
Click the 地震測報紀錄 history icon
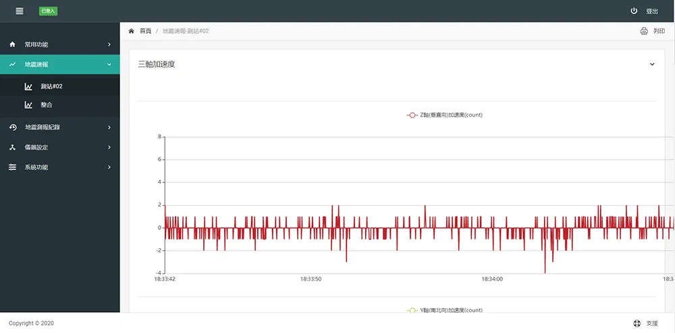(x=12, y=127)
